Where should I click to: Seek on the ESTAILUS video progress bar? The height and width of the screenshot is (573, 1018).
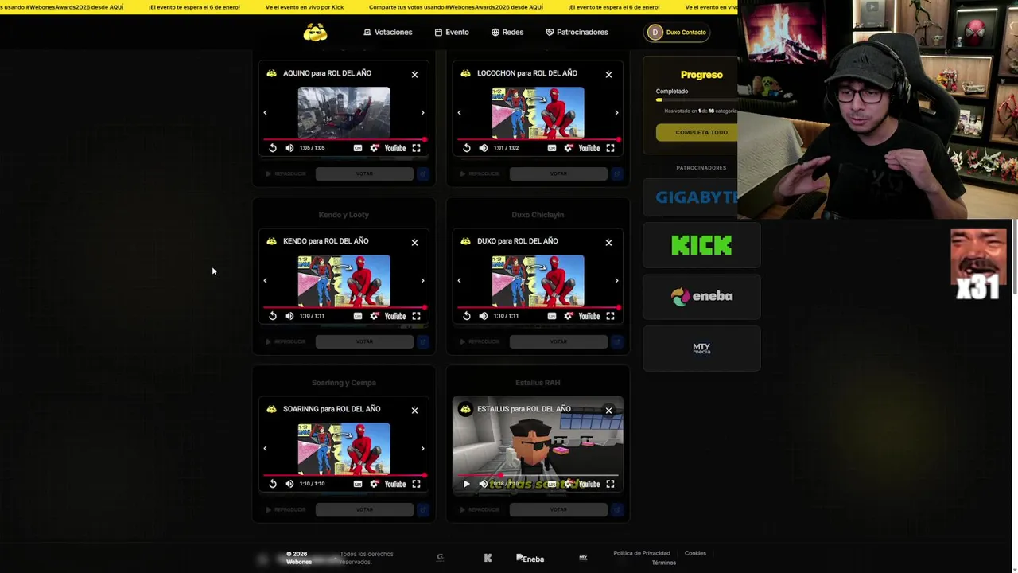[538, 475]
